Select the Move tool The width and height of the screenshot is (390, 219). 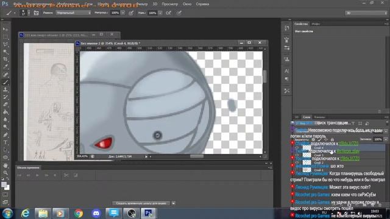[5, 29]
